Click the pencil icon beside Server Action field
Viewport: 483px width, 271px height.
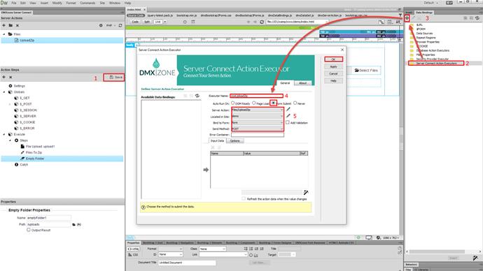click(x=288, y=110)
